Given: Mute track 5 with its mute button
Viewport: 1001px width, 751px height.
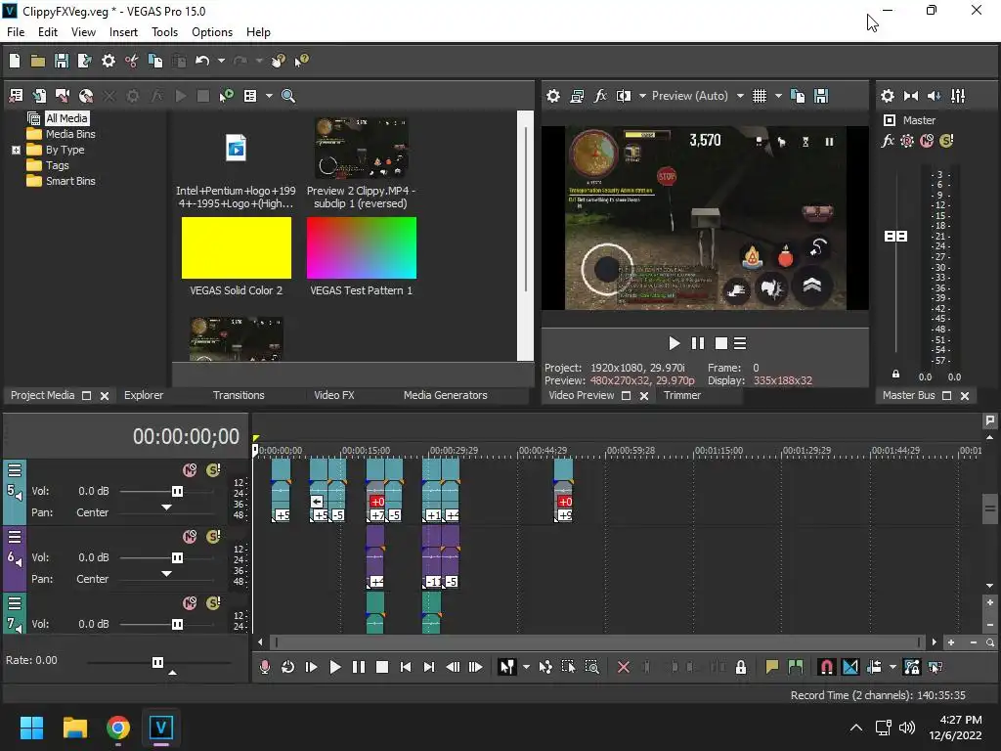Looking at the screenshot, I should (x=190, y=470).
